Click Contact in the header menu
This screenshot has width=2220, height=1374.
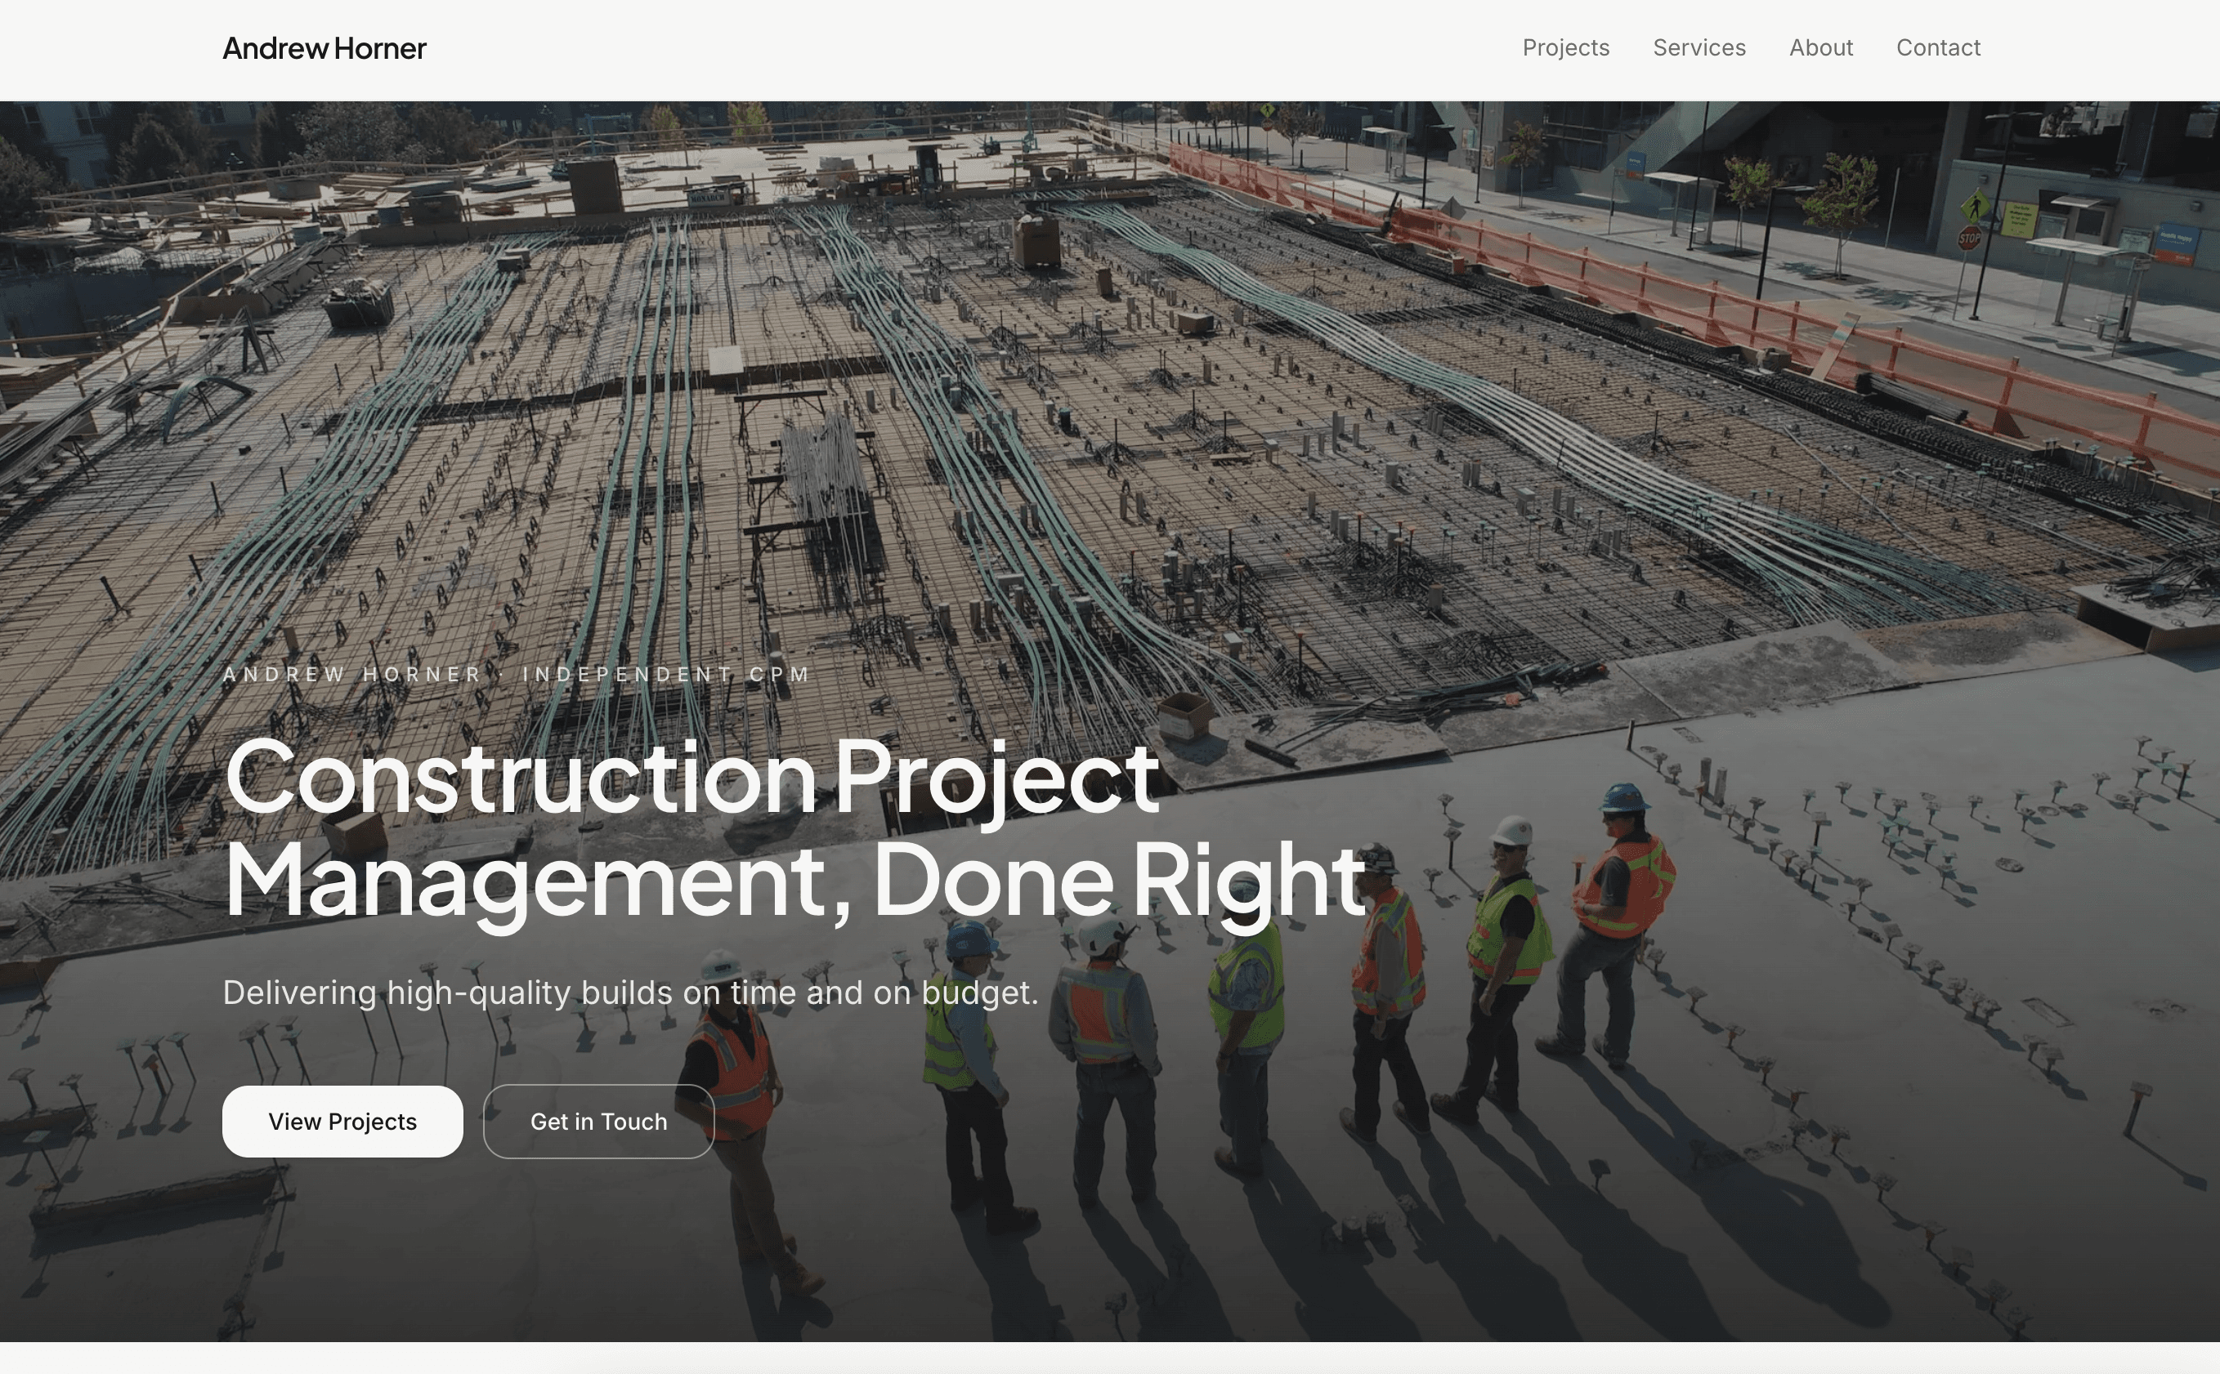[x=1937, y=47]
